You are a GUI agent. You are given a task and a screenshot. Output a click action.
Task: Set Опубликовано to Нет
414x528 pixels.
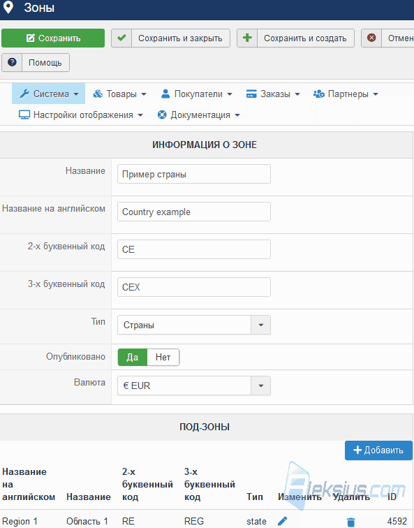163,357
